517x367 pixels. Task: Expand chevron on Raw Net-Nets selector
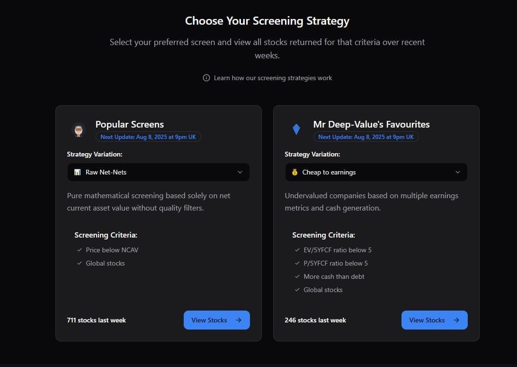[x=240, y=172]
